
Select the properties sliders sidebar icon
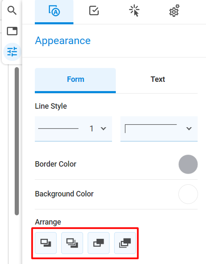[12, 52]
